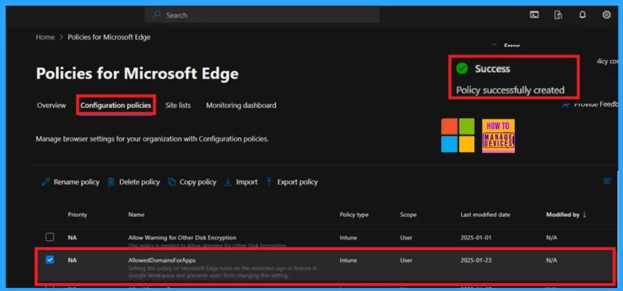Sort by Modified by column header

pos(563,215)
